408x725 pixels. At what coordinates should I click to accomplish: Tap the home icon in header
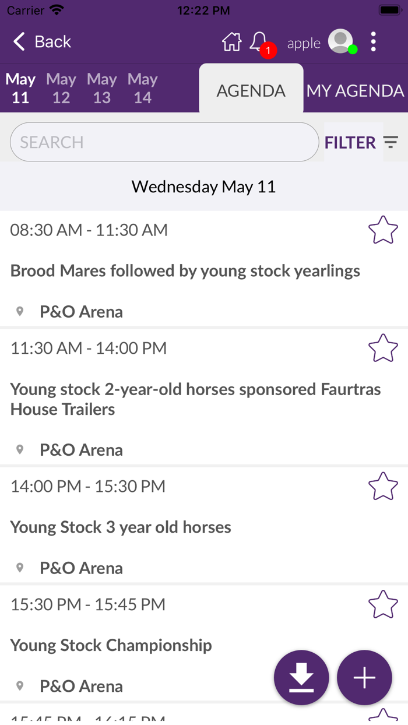click(231, 42)
